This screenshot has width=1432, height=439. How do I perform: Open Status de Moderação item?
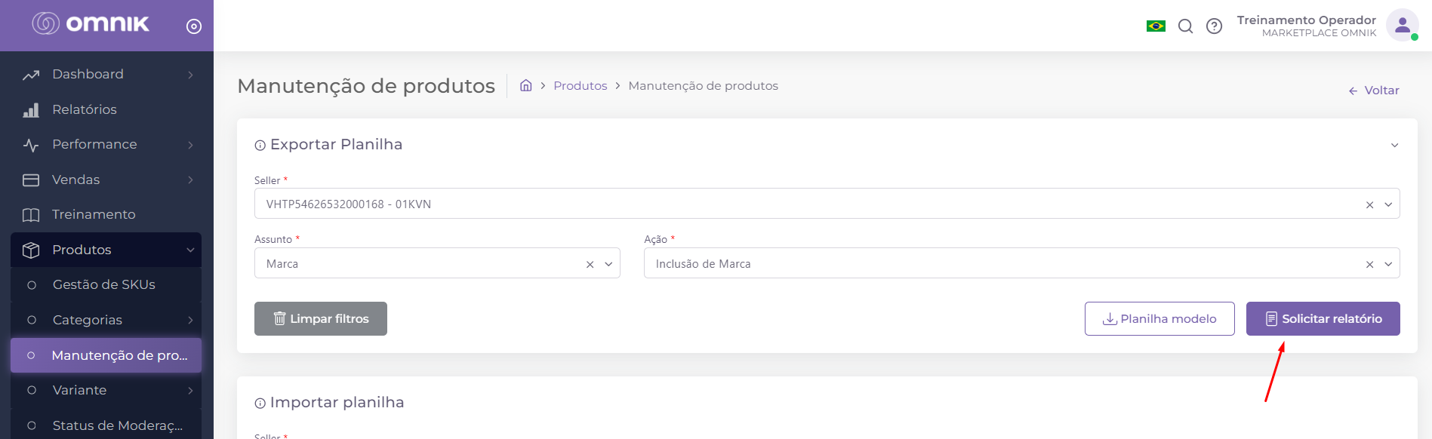click(106, 425)
